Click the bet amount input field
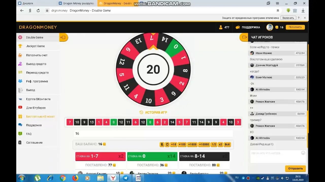The image size is (325, 182). coord(153,133)
